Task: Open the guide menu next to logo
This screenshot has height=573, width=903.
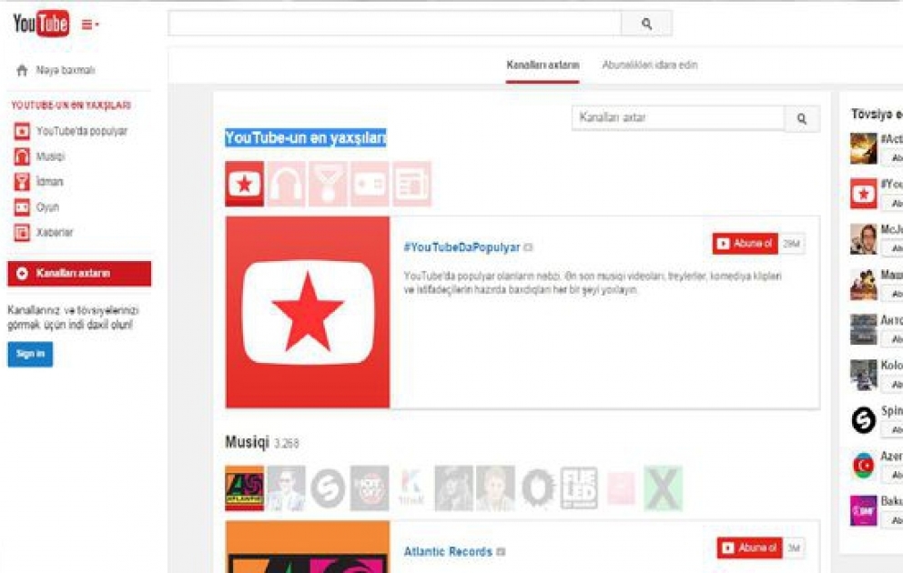Action: point(90,25)
